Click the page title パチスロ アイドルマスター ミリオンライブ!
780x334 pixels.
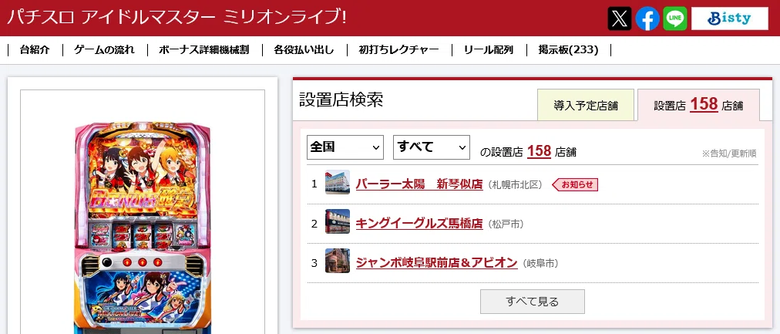177,18
